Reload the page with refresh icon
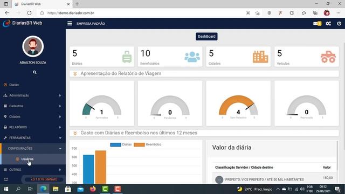The height and width of the screenshot is (194, 345). pyautogui.click(x=29, y=13)
